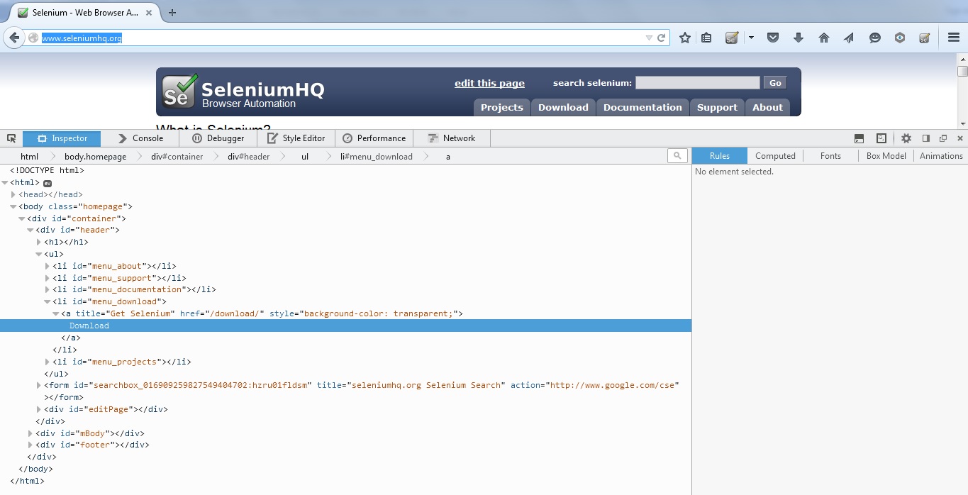Save page to Pocket icon
Image resolution: width=968 pixels, height=495 pixels.
pos(773,38)
